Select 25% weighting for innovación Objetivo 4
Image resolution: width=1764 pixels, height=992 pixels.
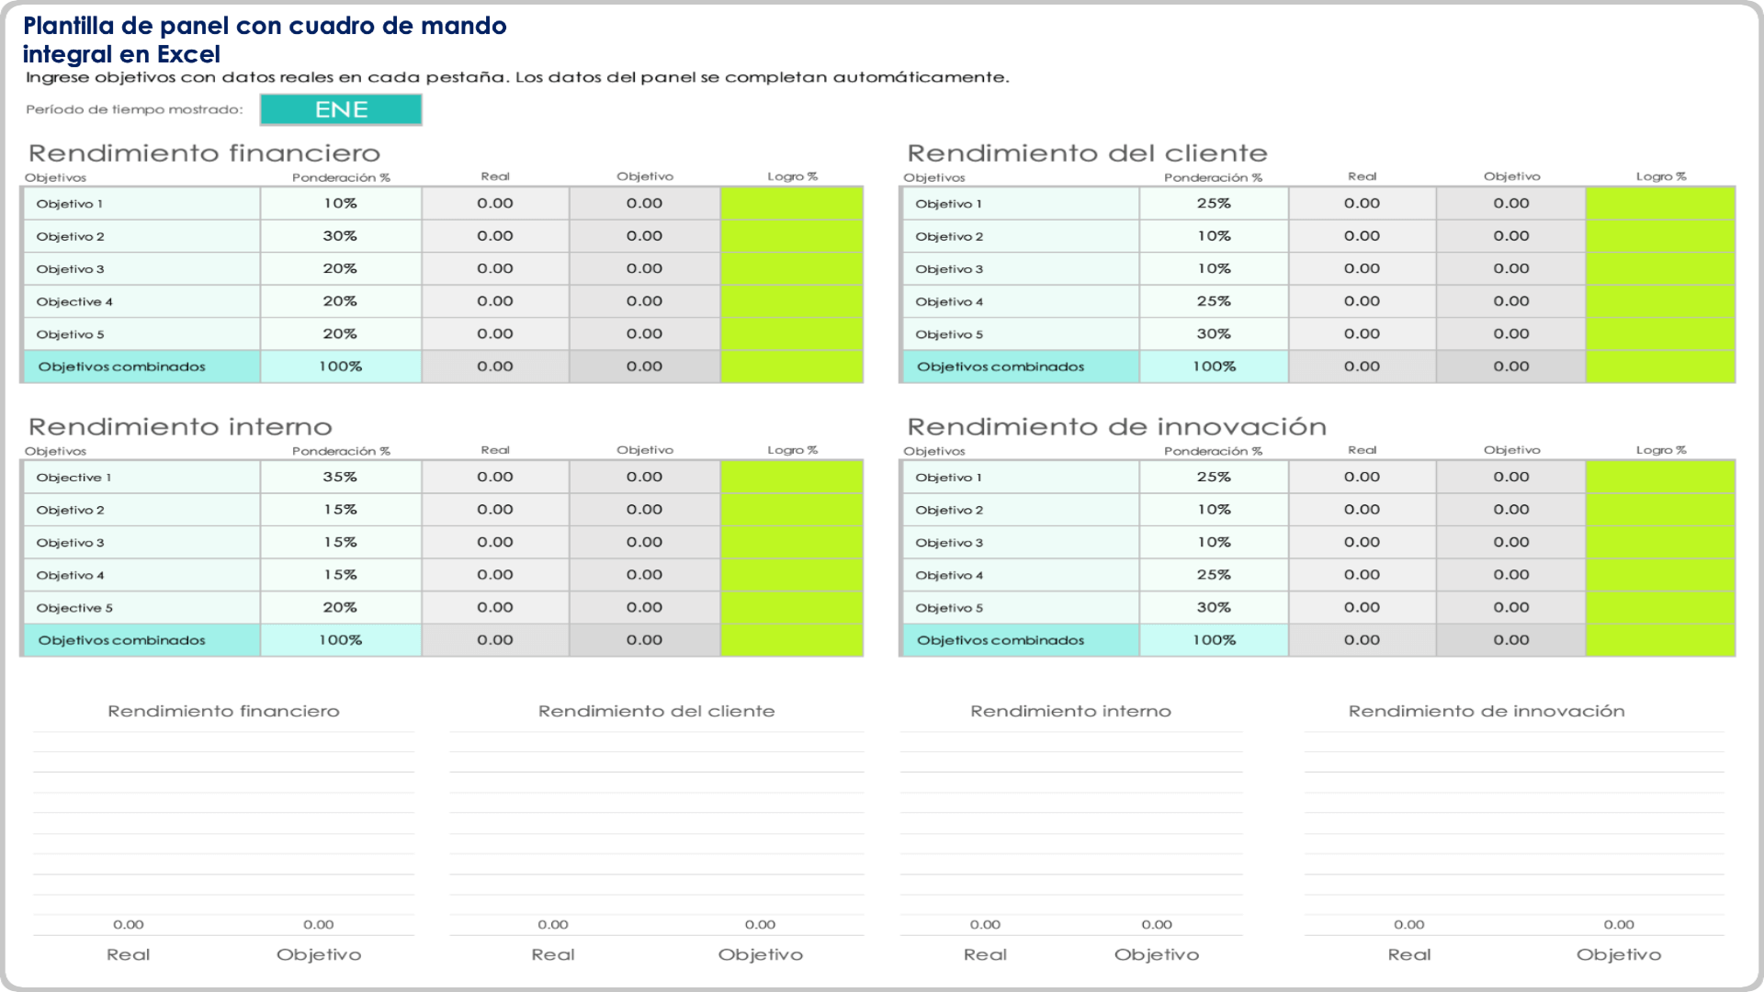pos(1214,575)
